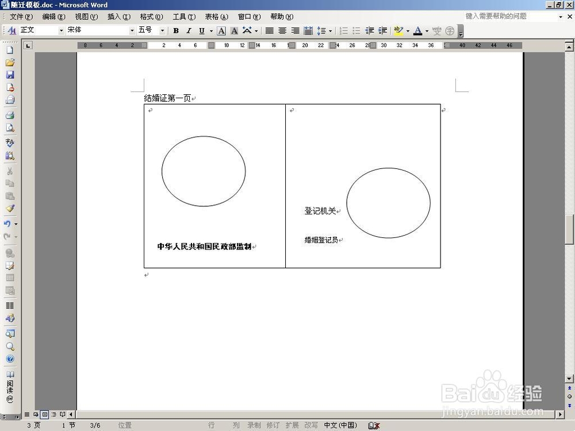575x431 pixels.
Task: Open the 宋体 font name dropdown
Action: pyautogui.click(x=132, y=31)
